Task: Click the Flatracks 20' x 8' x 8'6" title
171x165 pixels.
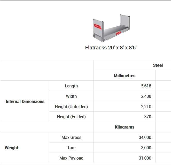Action: tap(111, 48)
